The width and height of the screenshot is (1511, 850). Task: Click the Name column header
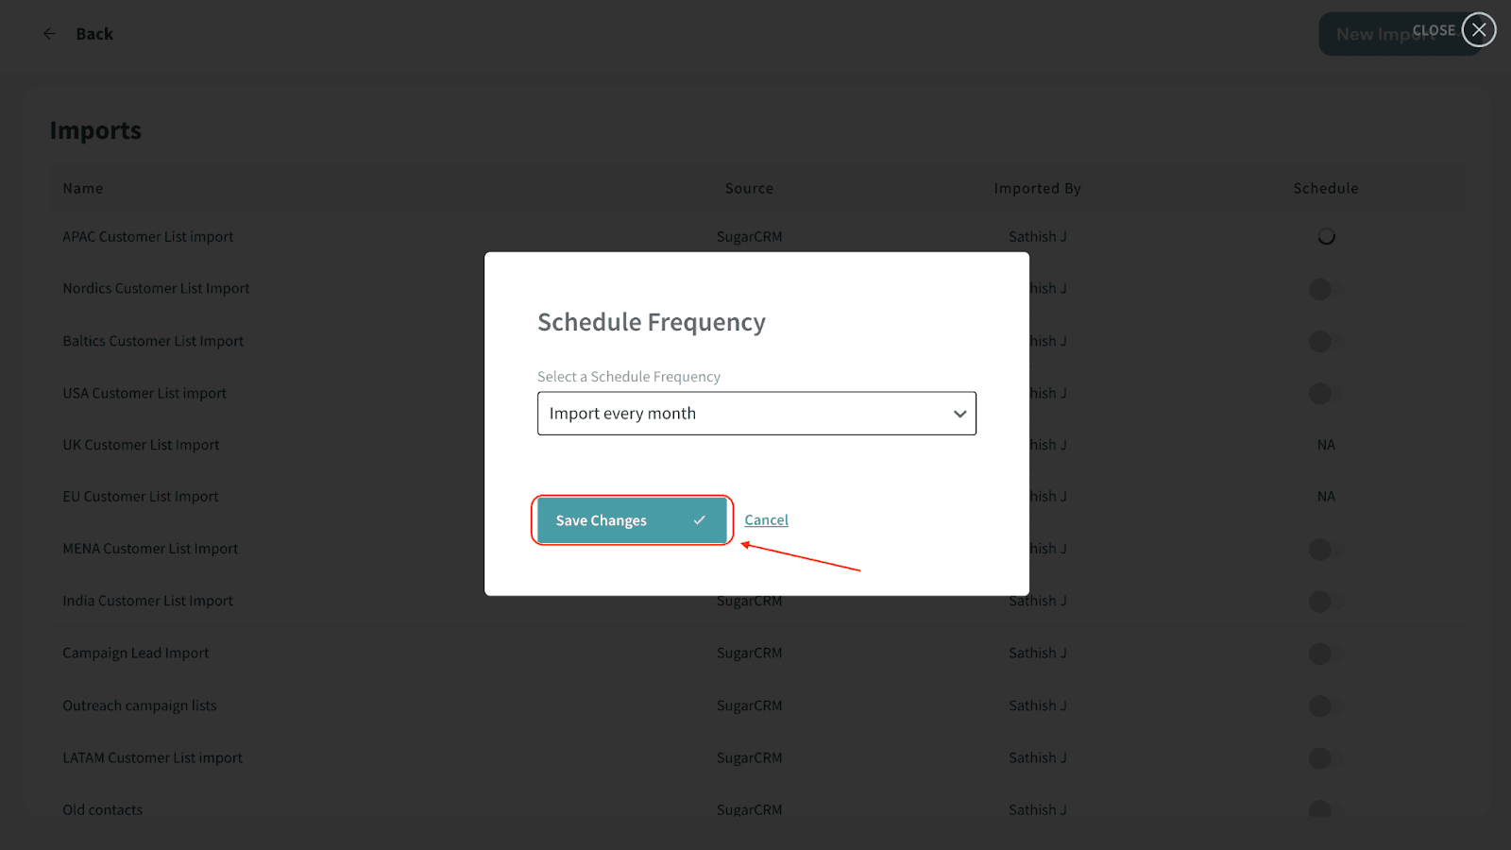click(83, 189)
